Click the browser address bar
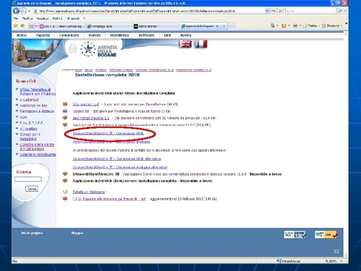This screenshot has width=361, height=271. 149,11
